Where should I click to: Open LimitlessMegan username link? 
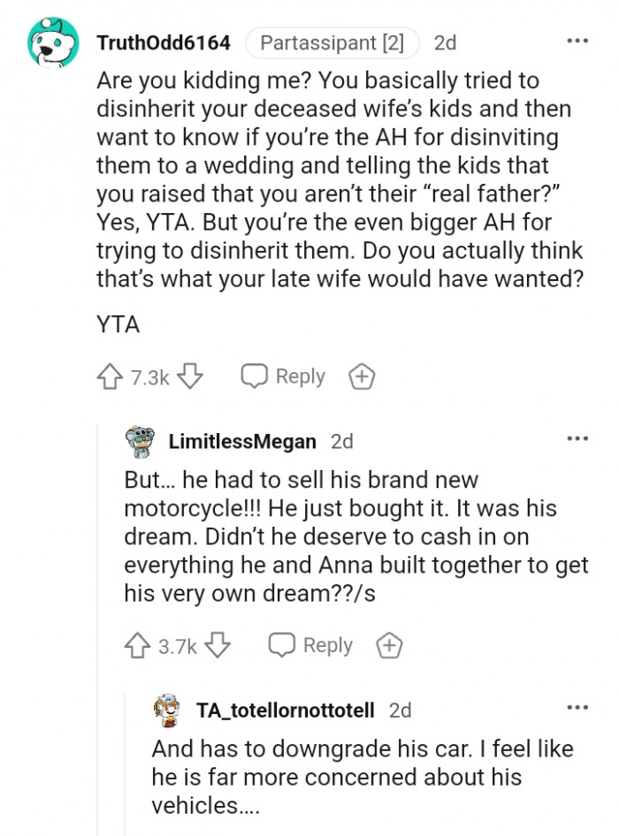242,441
